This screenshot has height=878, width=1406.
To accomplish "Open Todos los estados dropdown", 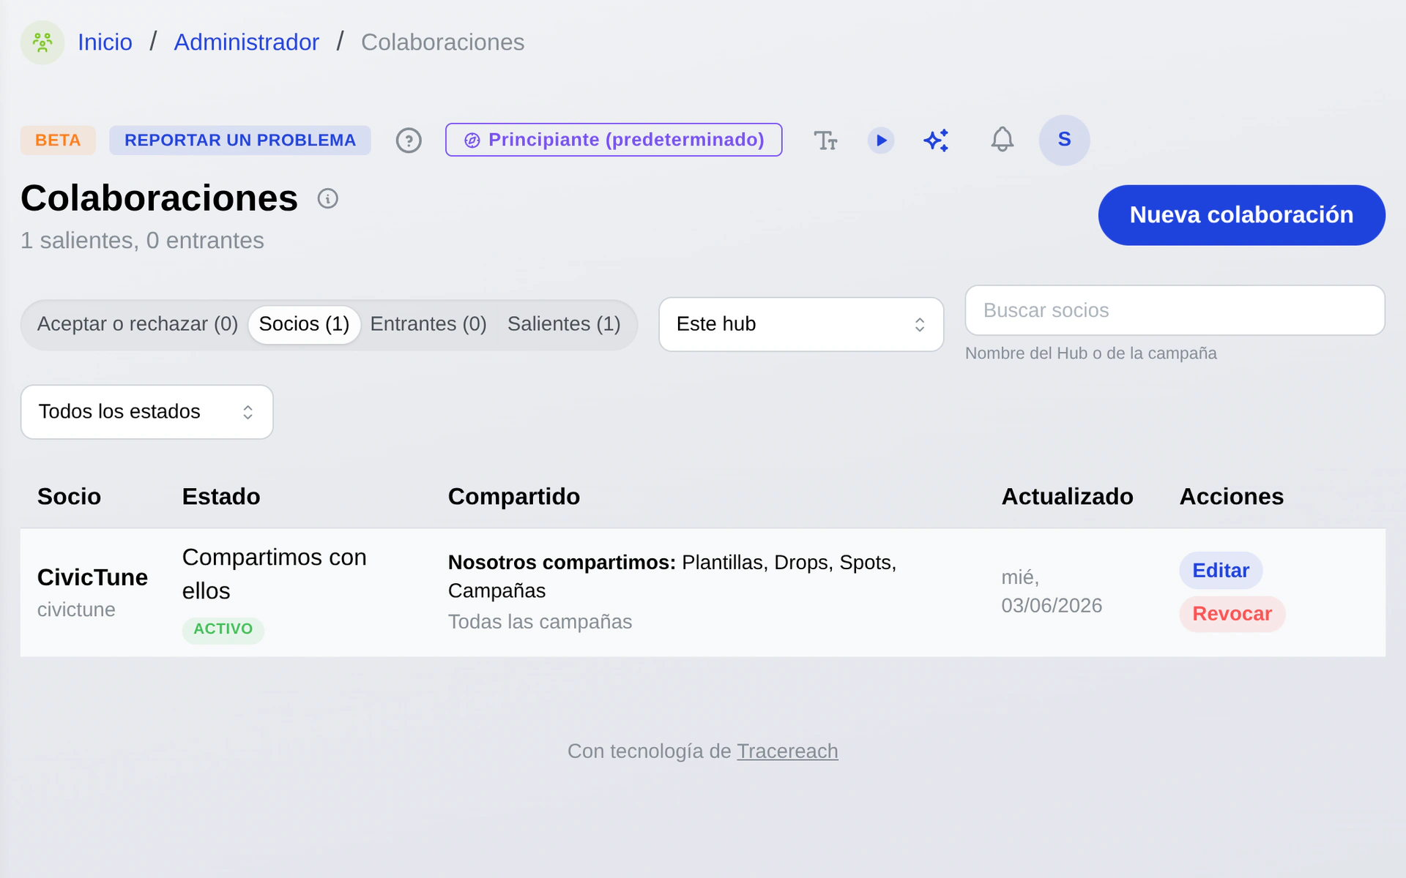I will pos(146,412).
